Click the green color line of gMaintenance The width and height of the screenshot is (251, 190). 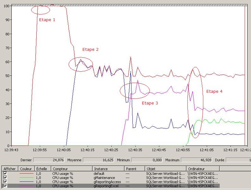point(26,178)
